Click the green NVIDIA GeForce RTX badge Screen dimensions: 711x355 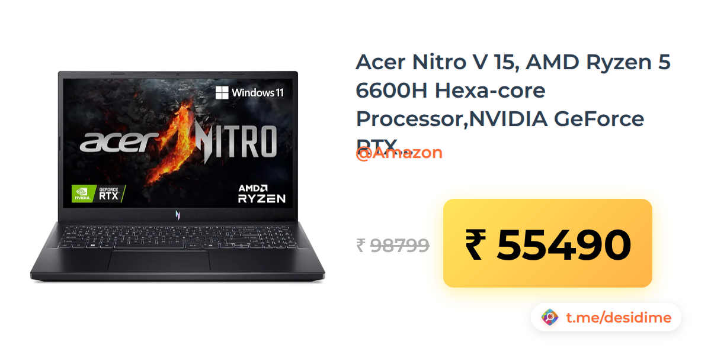tap(98, 194)
